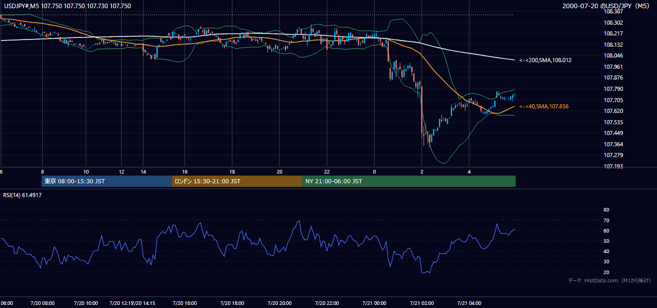This screenshot has width=657, height=308.
Task: Click price axis value 108.132
Action: point(613,45)
